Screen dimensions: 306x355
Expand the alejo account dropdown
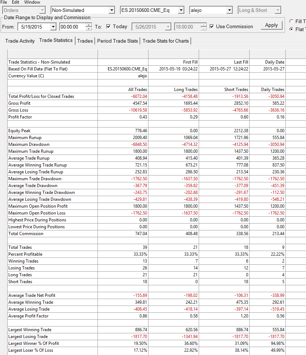[x=229, y=10]
